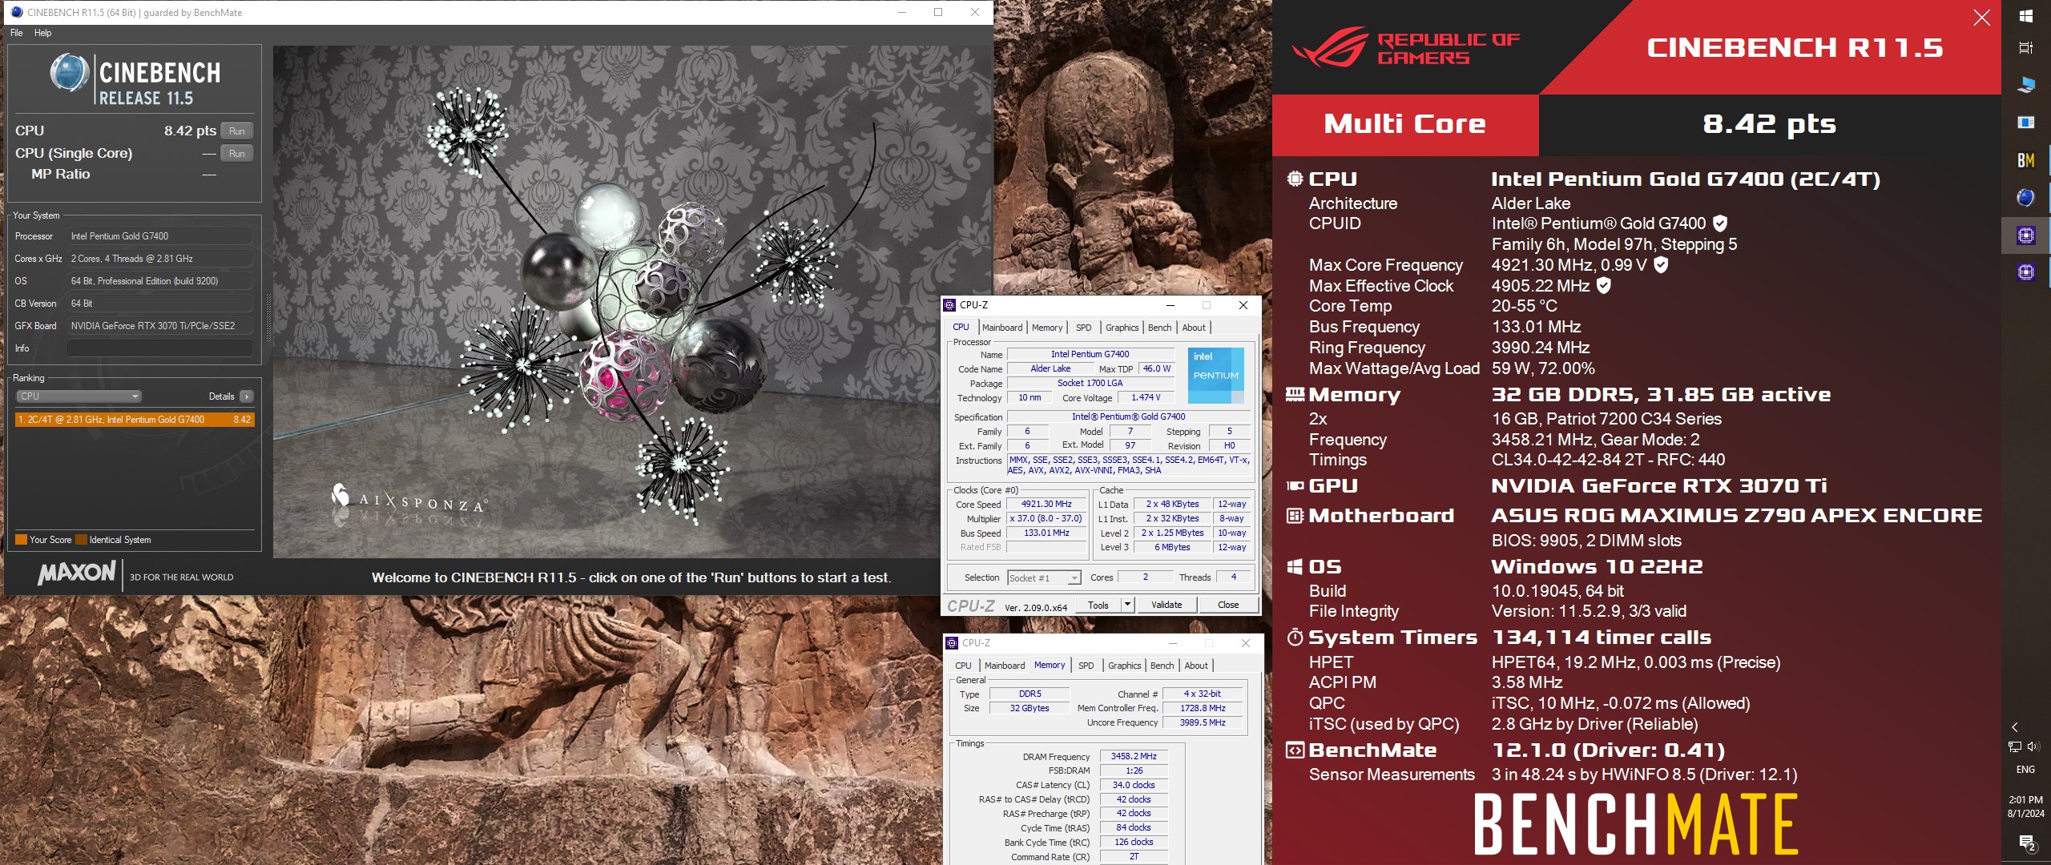2051x865 pixels.
Task: Switch to SPD tab in lower CPU-Z window
Action: pyautogui.click(x=1086, y=666)
